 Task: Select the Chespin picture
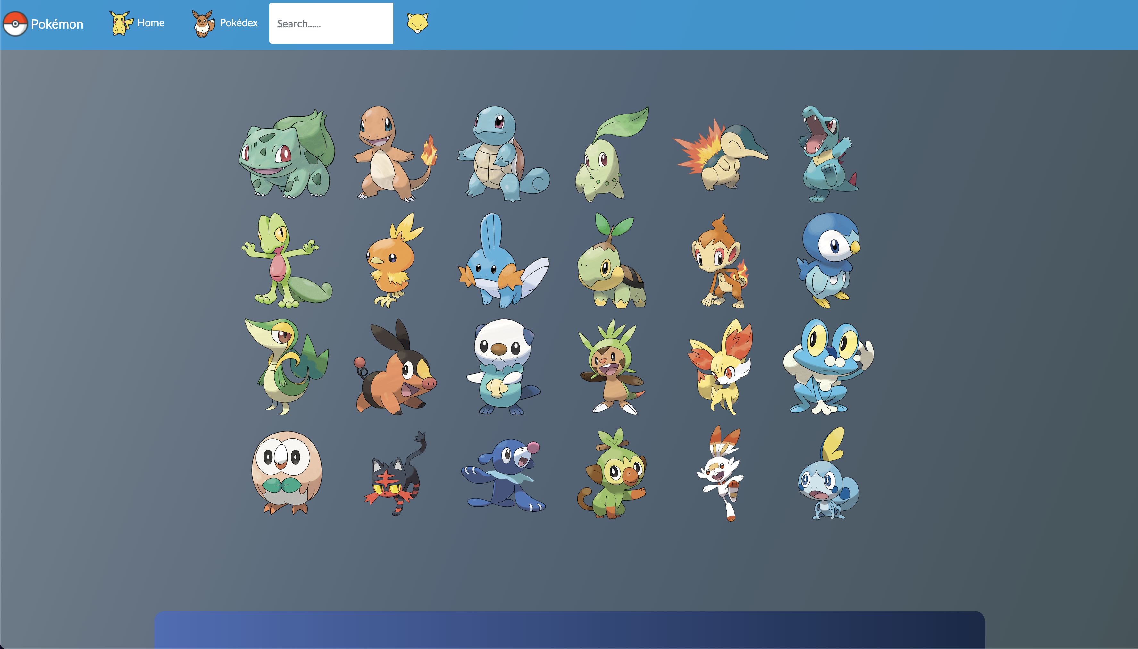coord(612,367)
